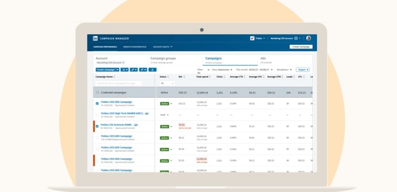Open FixDex CXO High Tech NAMER campaign link
This screenshot has height=192, width=397.
point(125,113)
